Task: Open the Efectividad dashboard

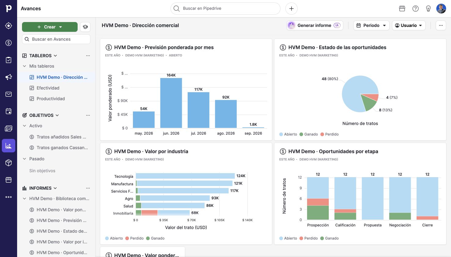Action: (x=48, y=88)
